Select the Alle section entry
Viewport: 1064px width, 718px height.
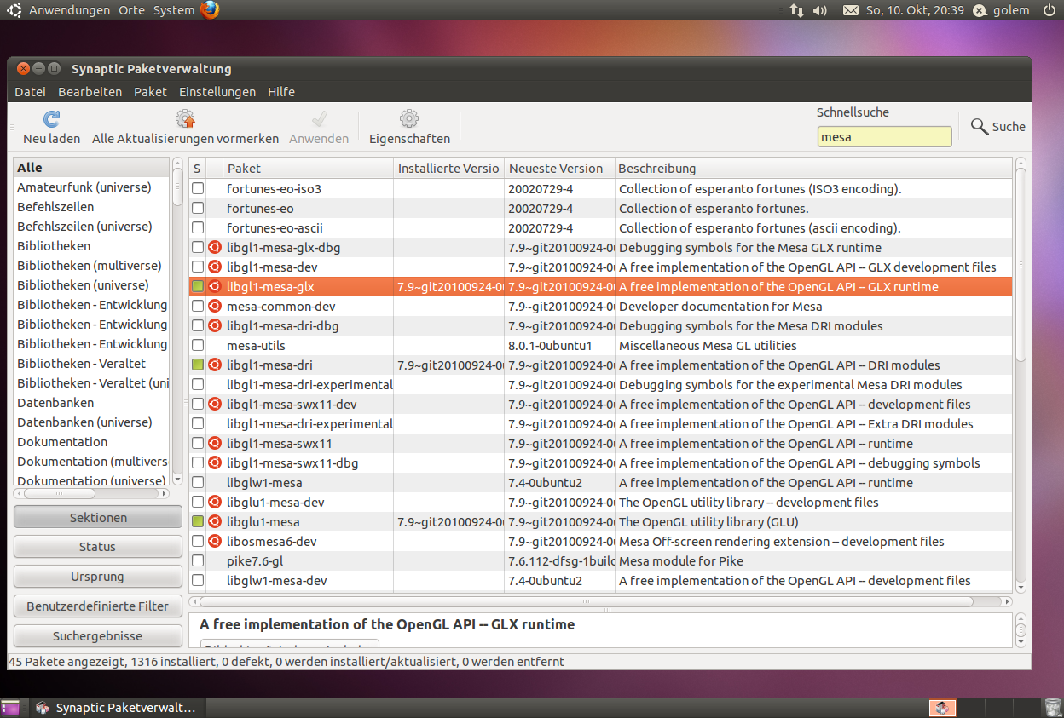(92, 168)
